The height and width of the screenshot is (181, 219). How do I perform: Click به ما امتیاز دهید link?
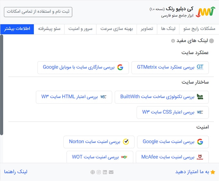coord(192,172)
